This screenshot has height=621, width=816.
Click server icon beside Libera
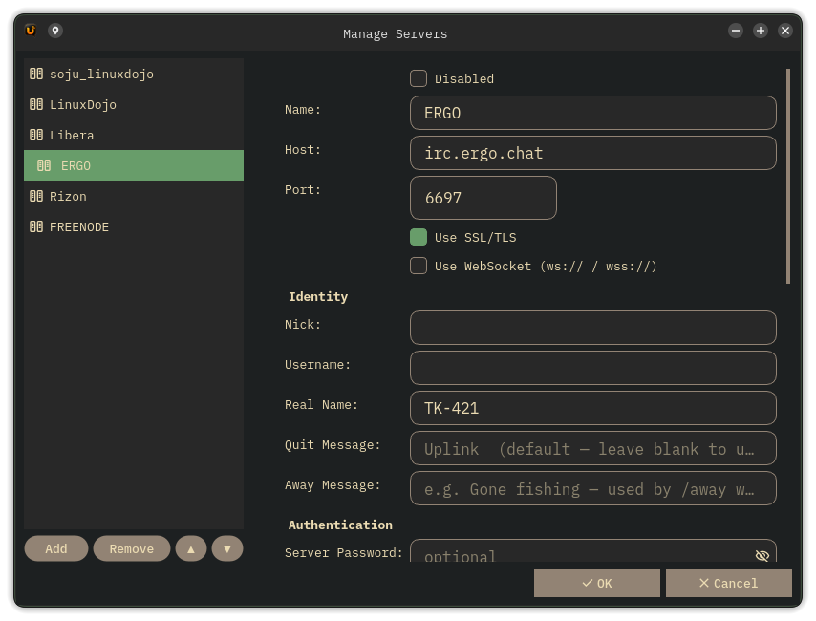pyautogui.click(x=36, y=136)
